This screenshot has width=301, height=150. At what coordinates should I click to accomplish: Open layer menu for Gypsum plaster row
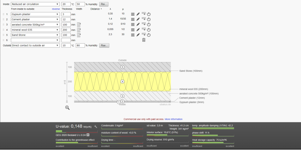(133, 14)
